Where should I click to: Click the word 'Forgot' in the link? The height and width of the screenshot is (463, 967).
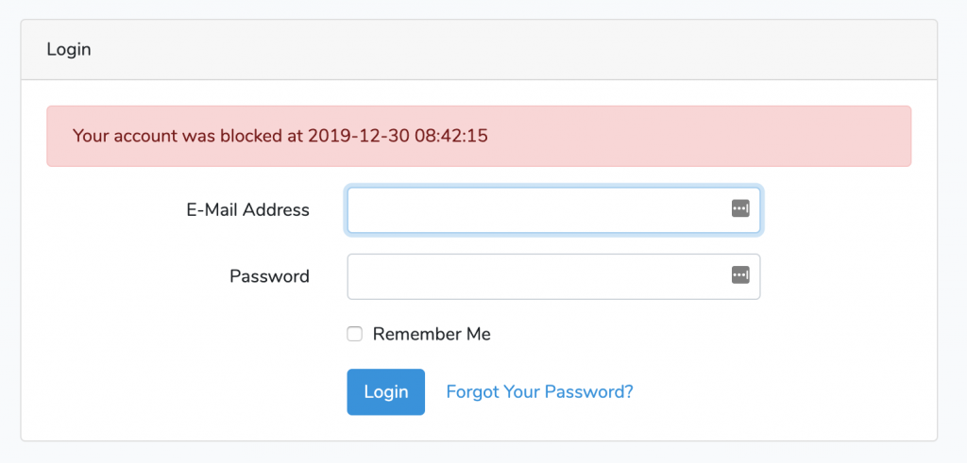[x=472, y=391]
